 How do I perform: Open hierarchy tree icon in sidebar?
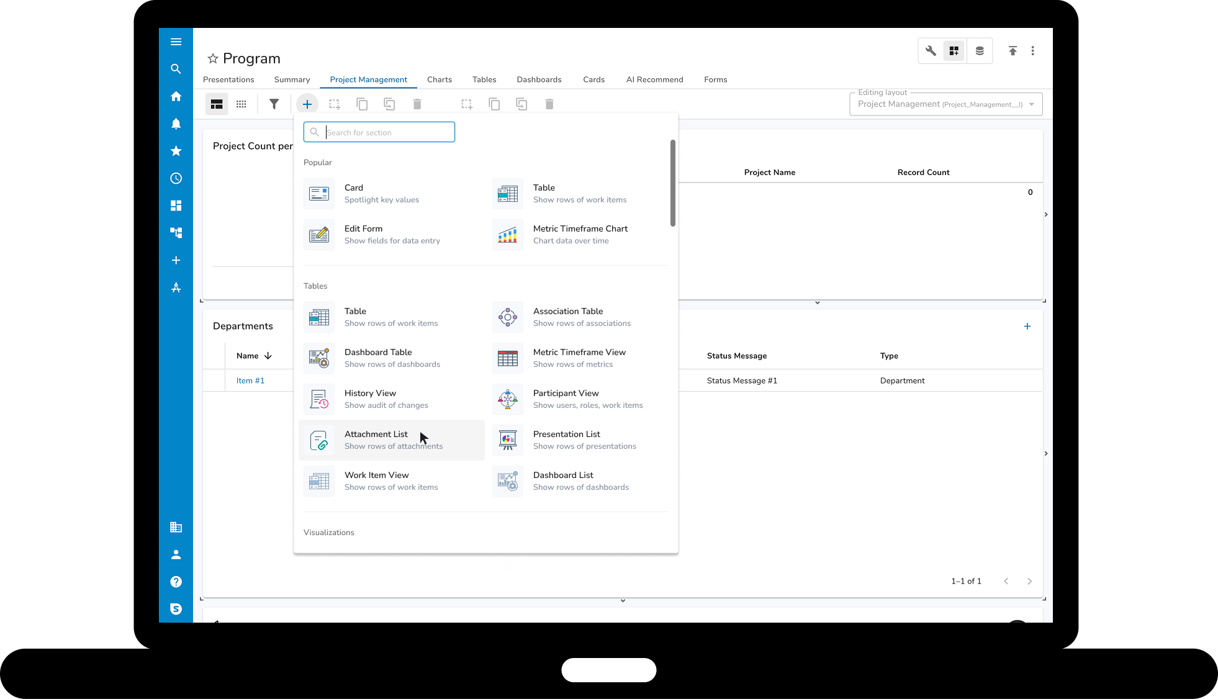click(x=176, y=233)
